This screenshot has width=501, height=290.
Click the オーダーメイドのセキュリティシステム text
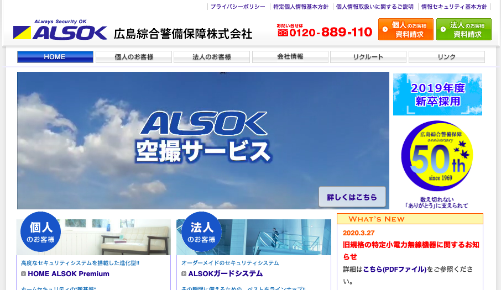point(230,263)
